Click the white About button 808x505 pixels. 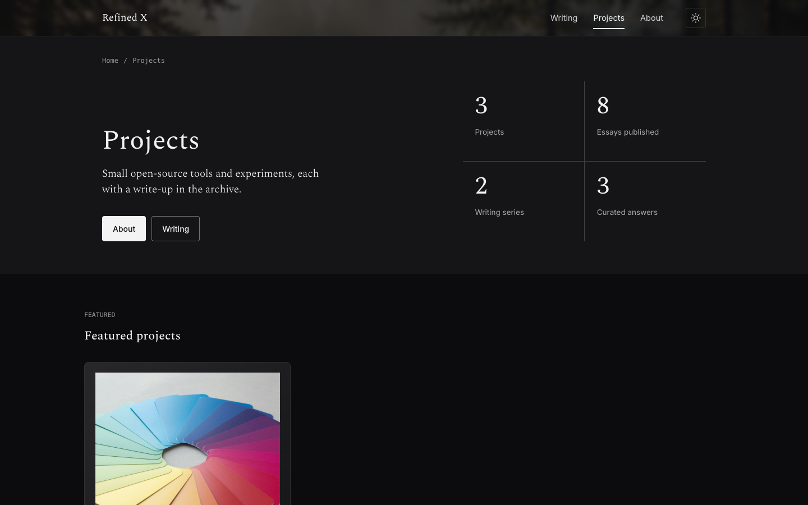(124, 228)
